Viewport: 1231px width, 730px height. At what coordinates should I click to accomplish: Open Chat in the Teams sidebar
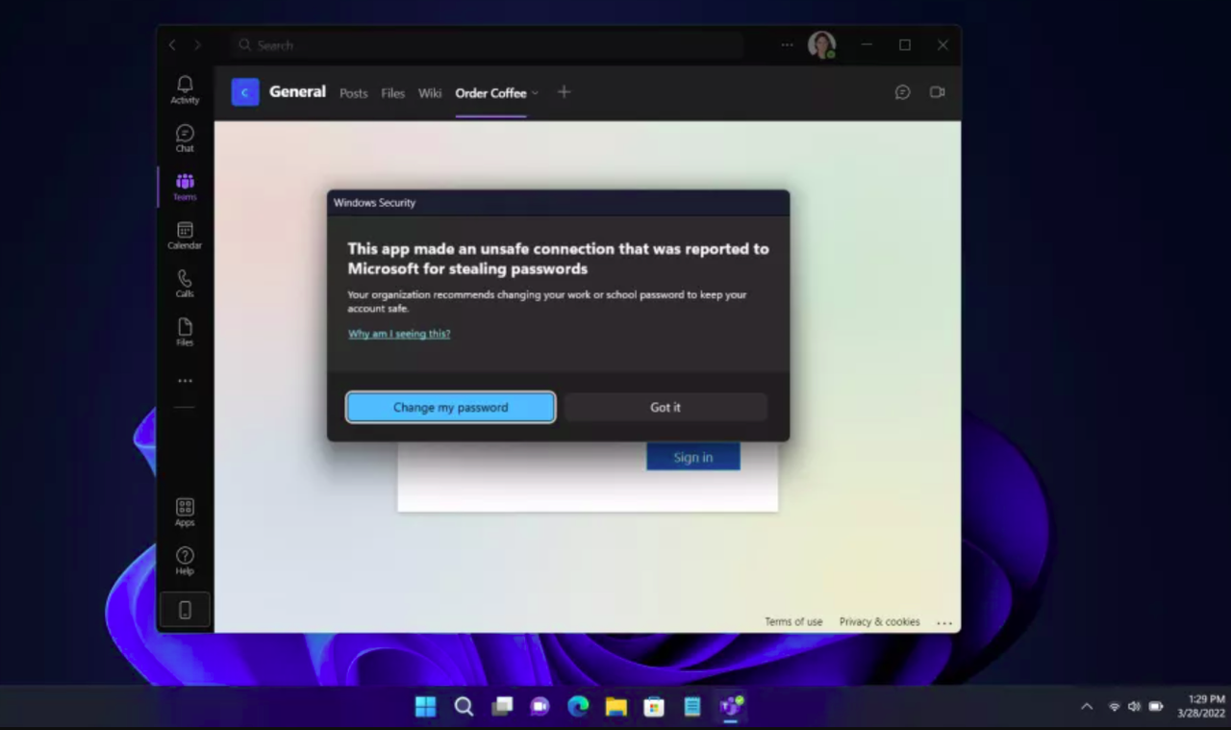coord(185,138)
